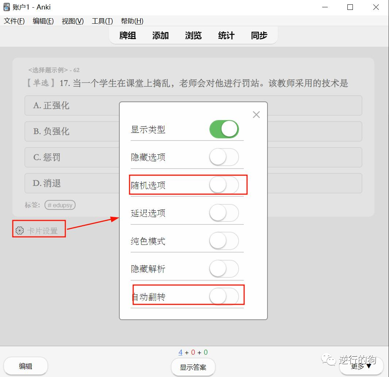This screenshot has width=389, height=377.
Task: Click the #edupsy tag label
Action: tap(59, 205)
